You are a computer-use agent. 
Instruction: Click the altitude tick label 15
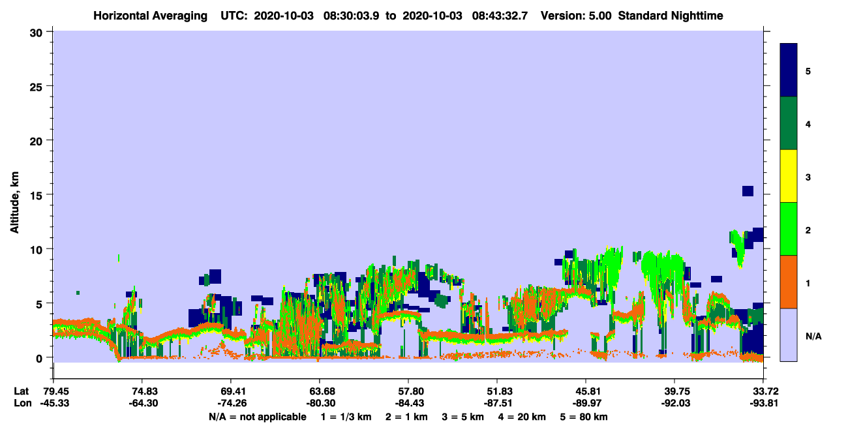38,195
